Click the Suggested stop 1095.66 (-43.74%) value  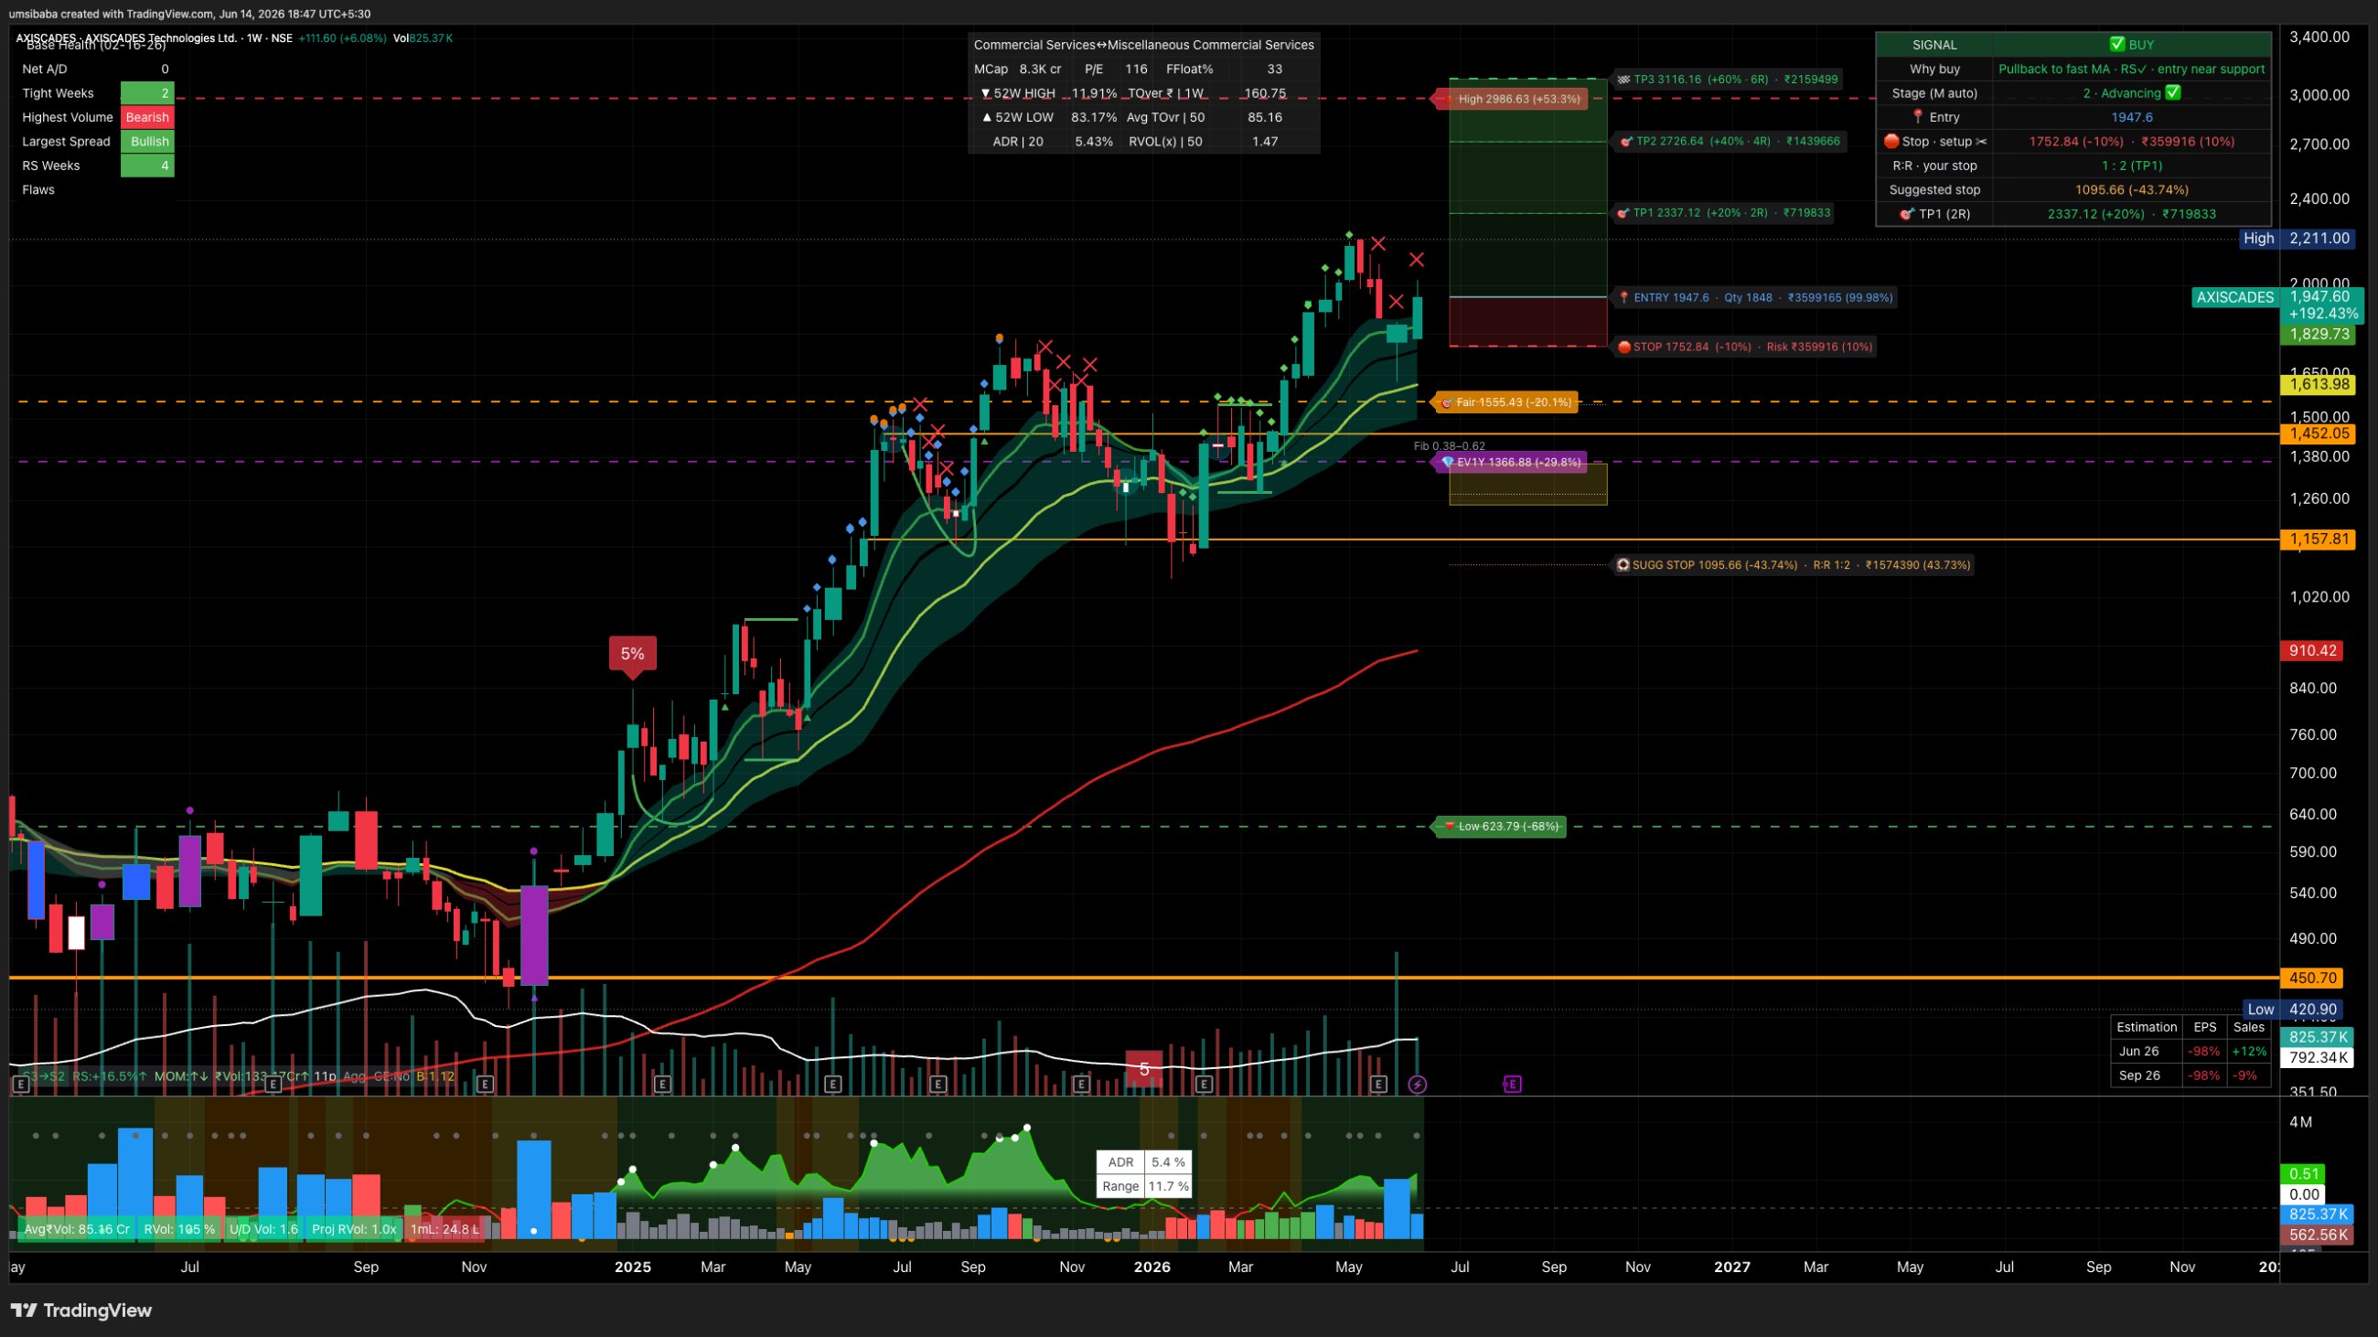pyautogui.click(x=2132, y=190)
